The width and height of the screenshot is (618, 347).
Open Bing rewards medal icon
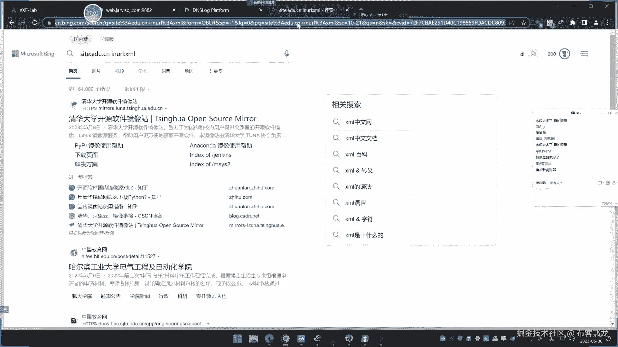565,54
